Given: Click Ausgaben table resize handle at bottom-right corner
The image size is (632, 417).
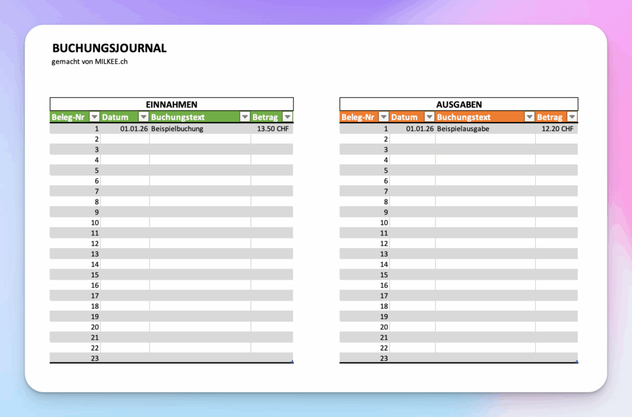Looking at the screenshot, I should point(576,362).
